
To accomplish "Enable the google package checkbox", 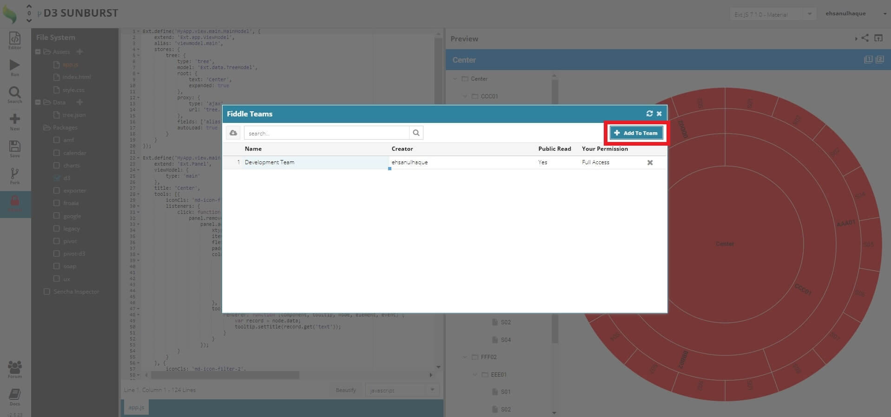I will pos(57,216).
